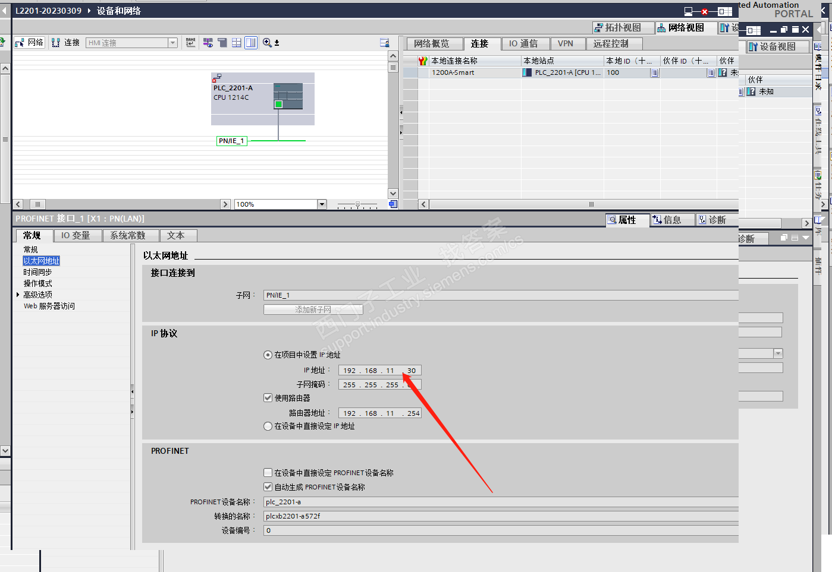Open the 网络概览 network overview tab
Screen dimensions: 832x572
click(x=434, y=44)
